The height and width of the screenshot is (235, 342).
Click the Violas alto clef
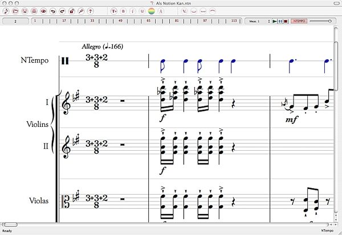(x=66, y=201)
